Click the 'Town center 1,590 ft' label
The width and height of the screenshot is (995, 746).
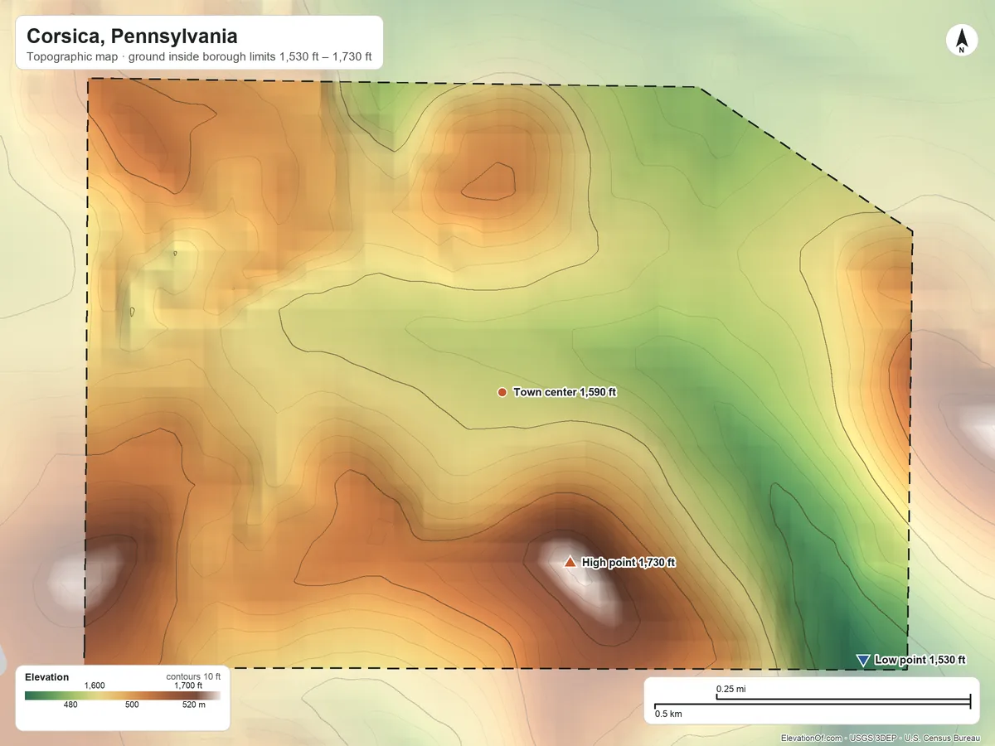[x=565, y=392]
